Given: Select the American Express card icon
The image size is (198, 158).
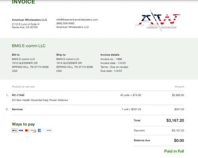Looking at the screenshot, I should 40,130.
